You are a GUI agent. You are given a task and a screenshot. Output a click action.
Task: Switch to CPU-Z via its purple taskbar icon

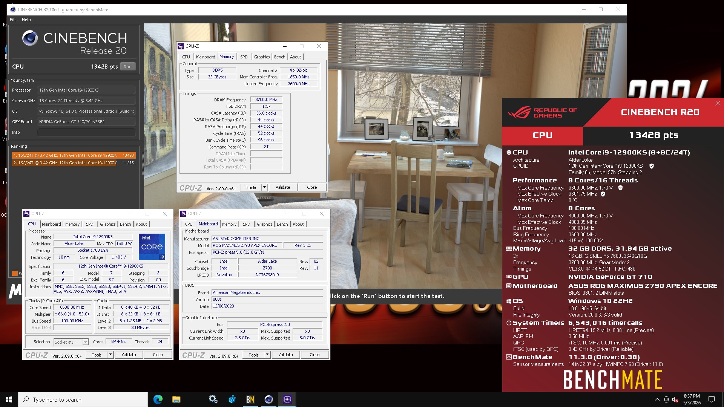coord(287,399)
